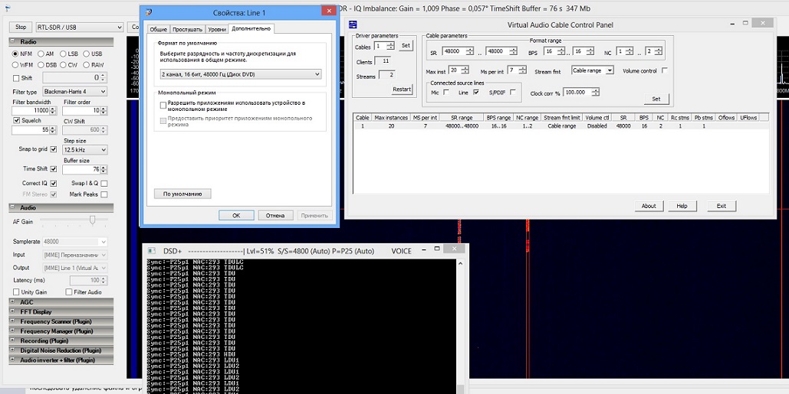Click the About button in VAC panel
This screenshot has height=394, width=789.
tap(649, 206)
